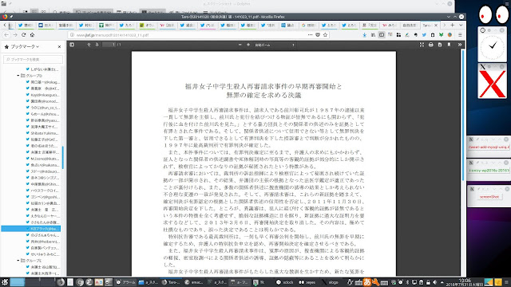Open the volume control tray icon
This screenshot has width=511, height=287.
click(x=434, y=282)
